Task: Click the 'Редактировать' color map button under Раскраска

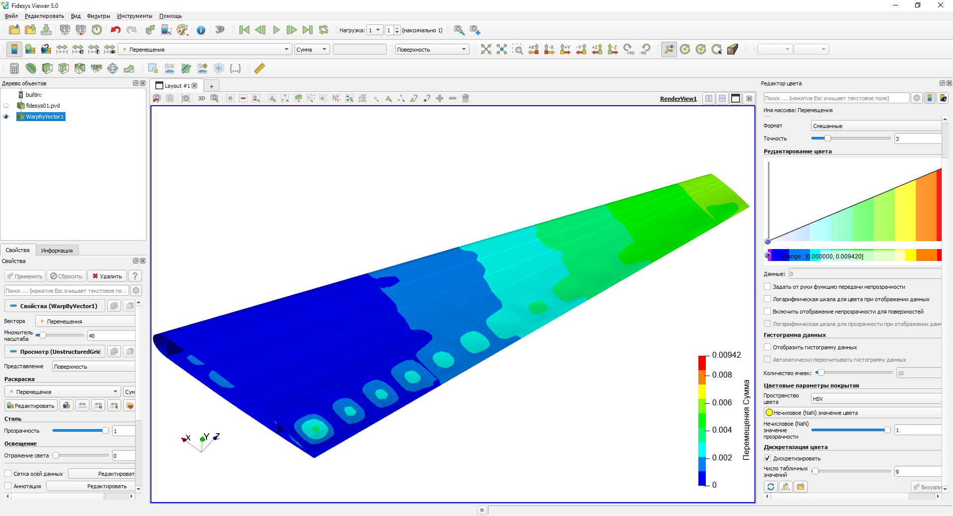Action: click(x=31, y=406)
